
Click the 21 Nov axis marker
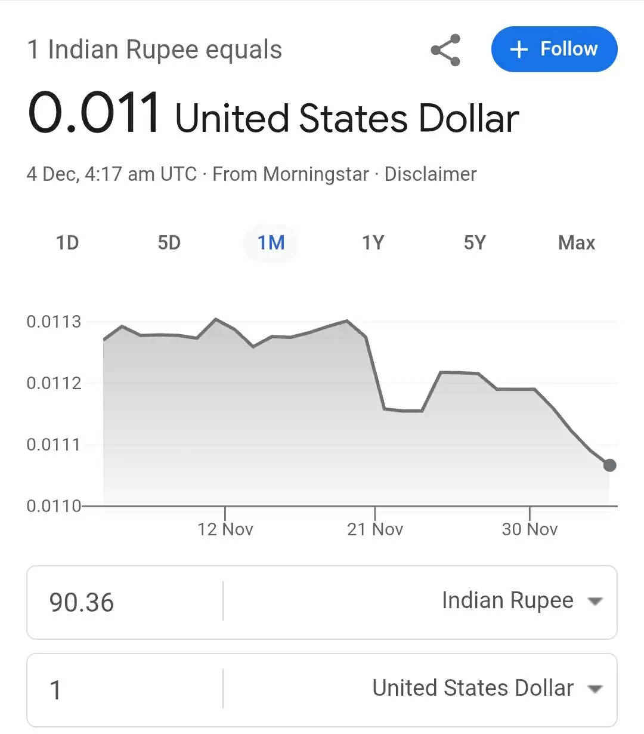click(x=375, y=529)
